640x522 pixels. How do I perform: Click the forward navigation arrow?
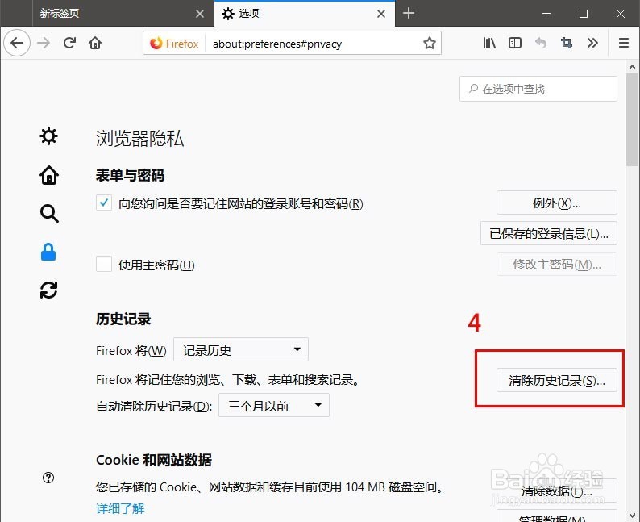click(44, 43)
